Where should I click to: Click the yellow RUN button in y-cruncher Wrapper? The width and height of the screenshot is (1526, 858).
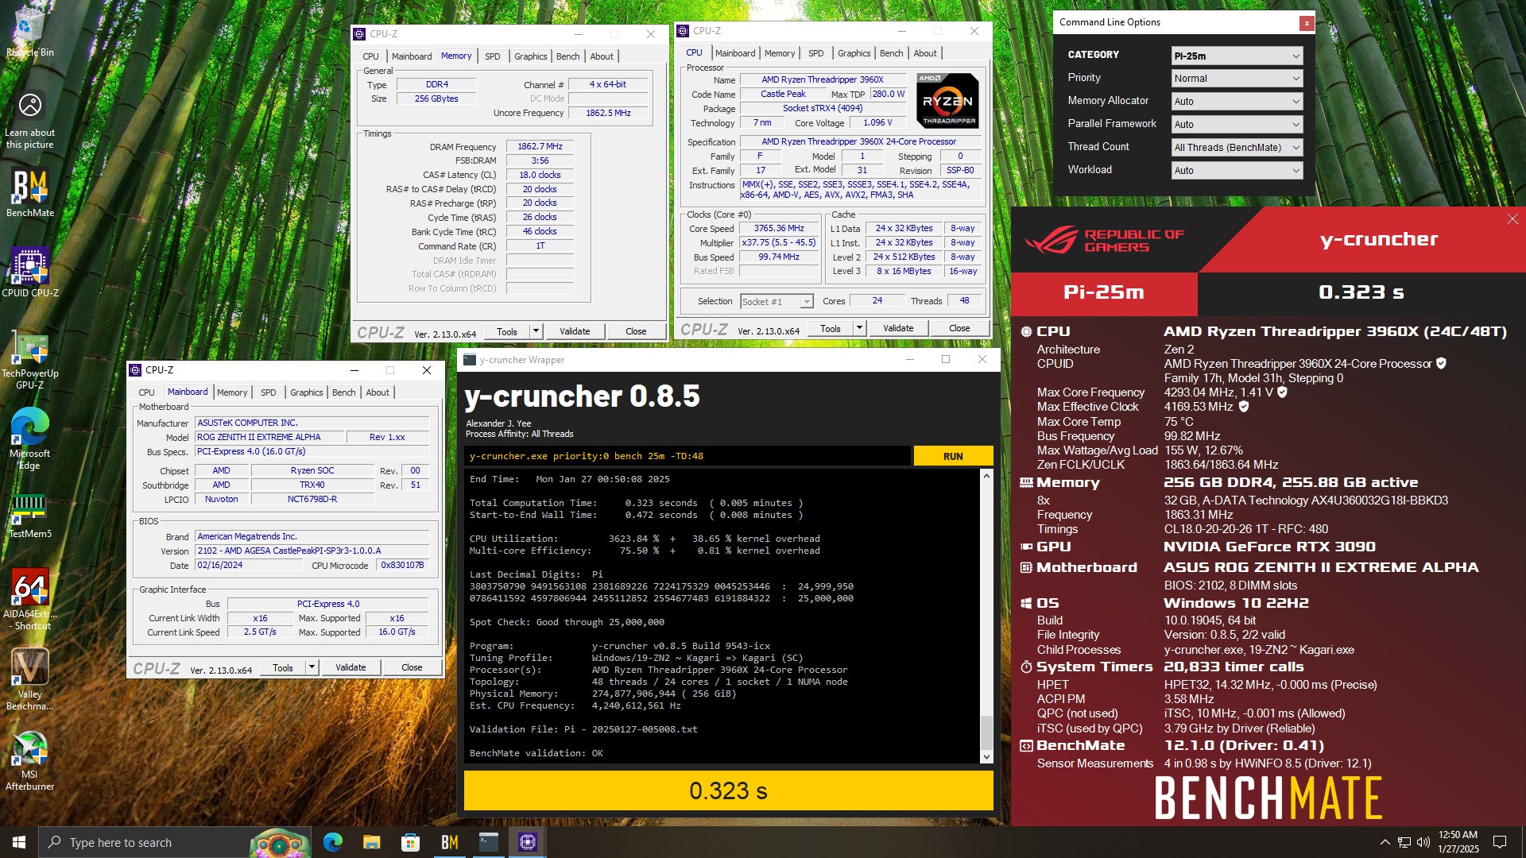[953, 456]
